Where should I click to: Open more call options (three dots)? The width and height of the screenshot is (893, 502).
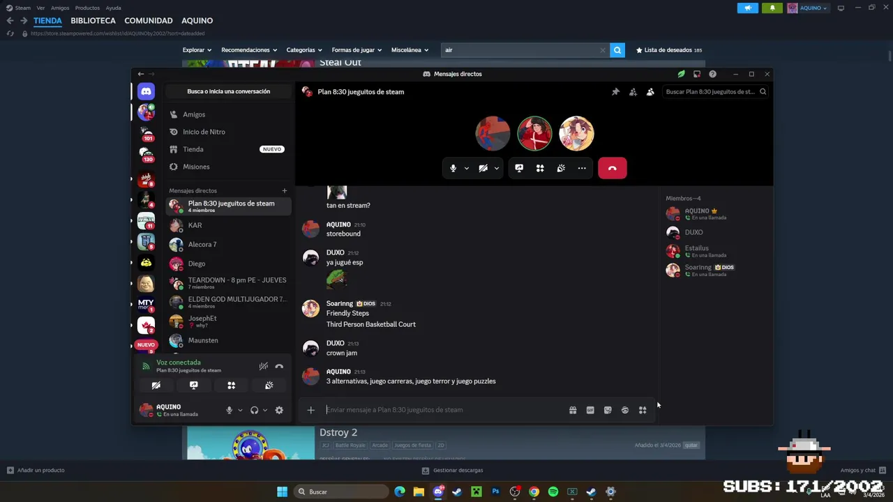582,168
